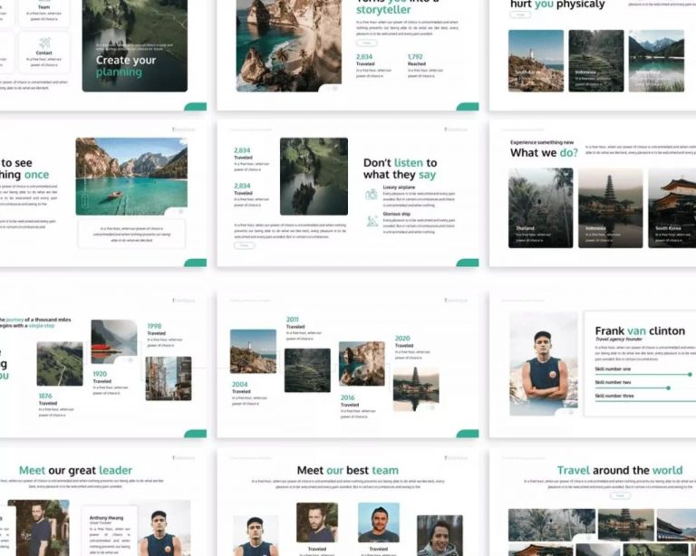
Task: Click Frank van clinton's portrait photo
Action: pos(543,363)
